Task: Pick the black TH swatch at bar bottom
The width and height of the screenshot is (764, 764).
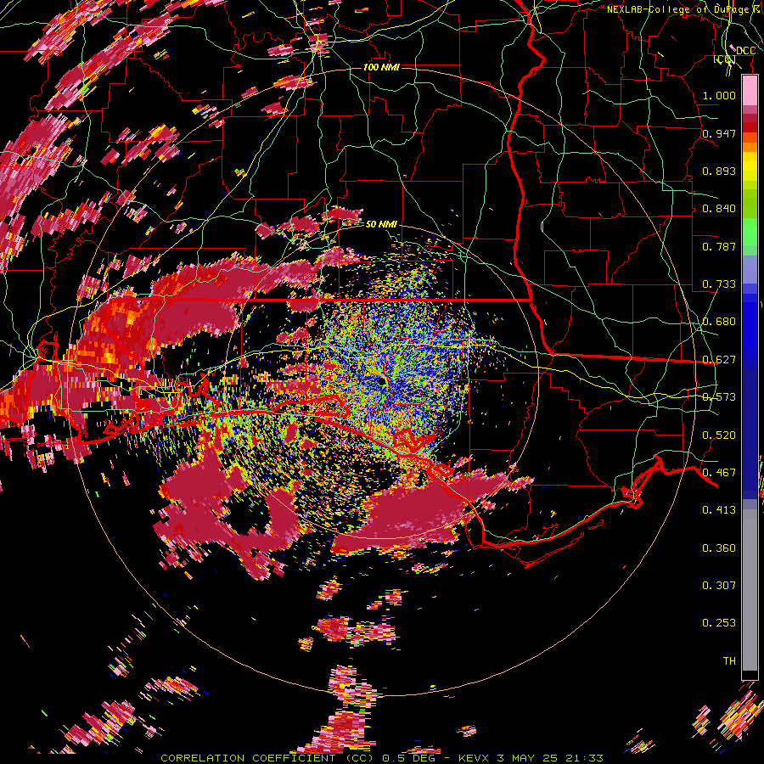Action: tap(750, 676)
